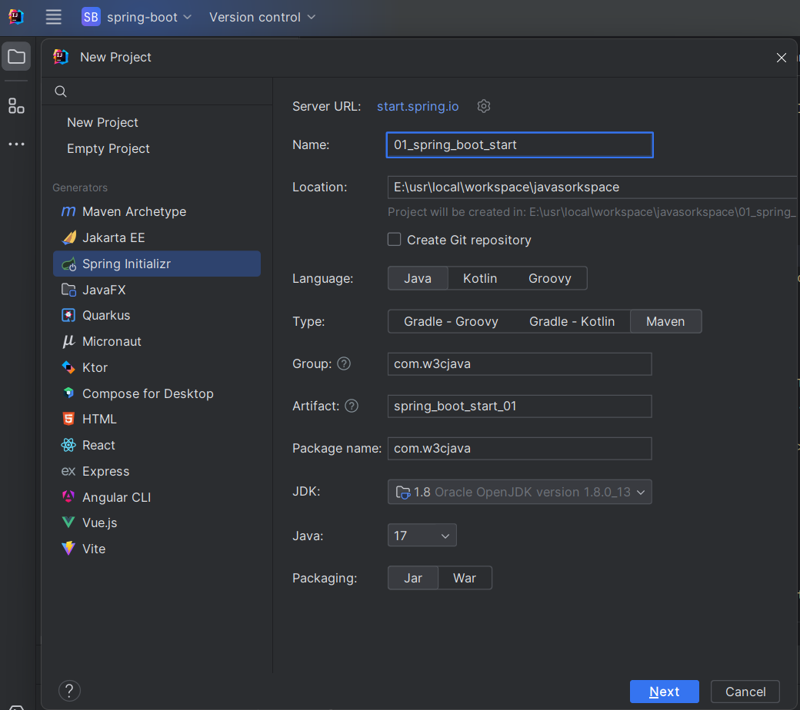800x710 pixels.
Task: Click the Express generator icon
Action: tap(68, 472)
